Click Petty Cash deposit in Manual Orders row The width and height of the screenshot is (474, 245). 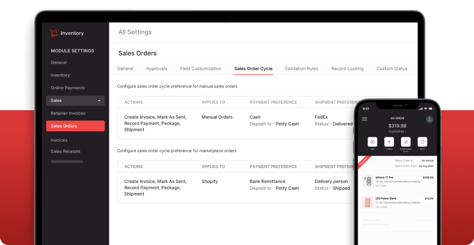[287, 124]
